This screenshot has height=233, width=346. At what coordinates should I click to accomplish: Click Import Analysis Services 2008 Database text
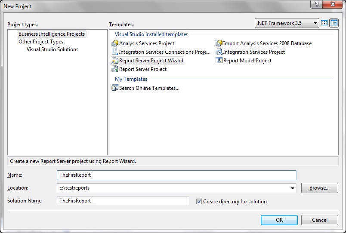267,43
